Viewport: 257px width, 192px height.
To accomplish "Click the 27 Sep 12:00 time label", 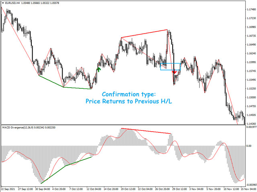I will click(x=26, y=189).
